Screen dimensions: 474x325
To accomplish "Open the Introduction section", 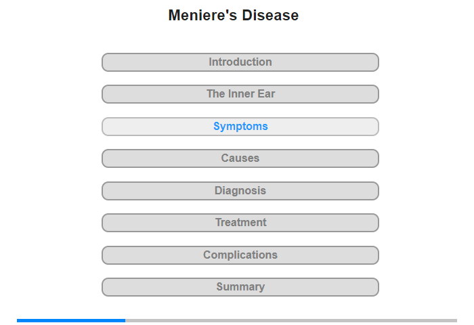I will click(x=240, y=62).
